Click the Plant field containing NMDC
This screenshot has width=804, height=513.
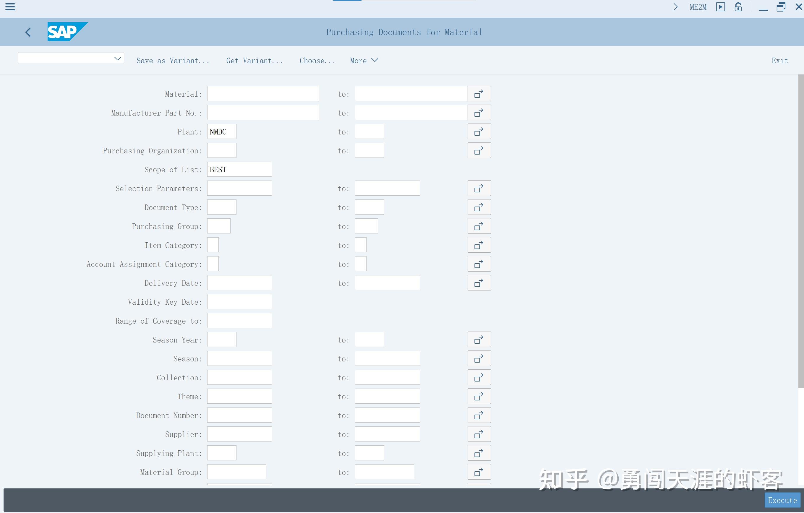(221, 131)
